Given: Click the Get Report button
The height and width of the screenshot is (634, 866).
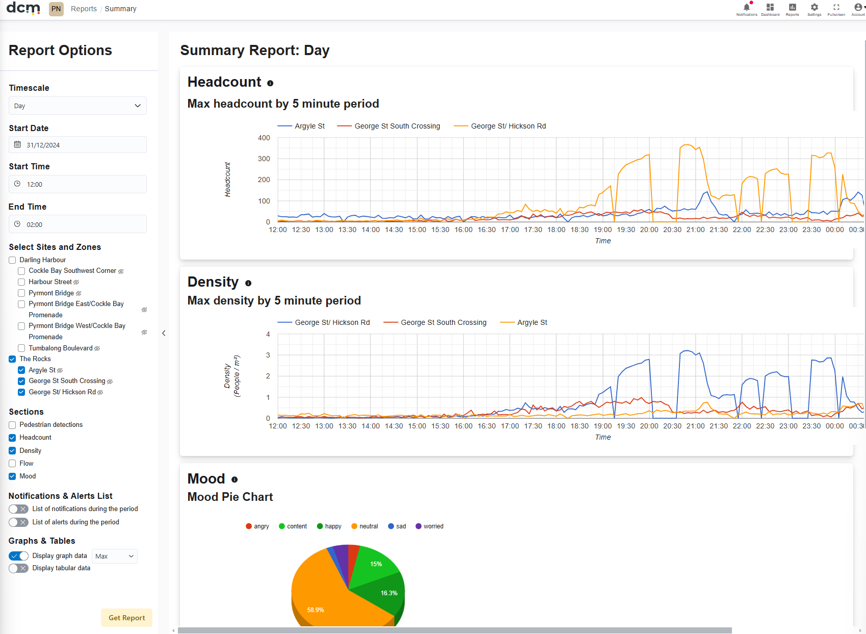Looking at the screenshot, I should (126, 618).
